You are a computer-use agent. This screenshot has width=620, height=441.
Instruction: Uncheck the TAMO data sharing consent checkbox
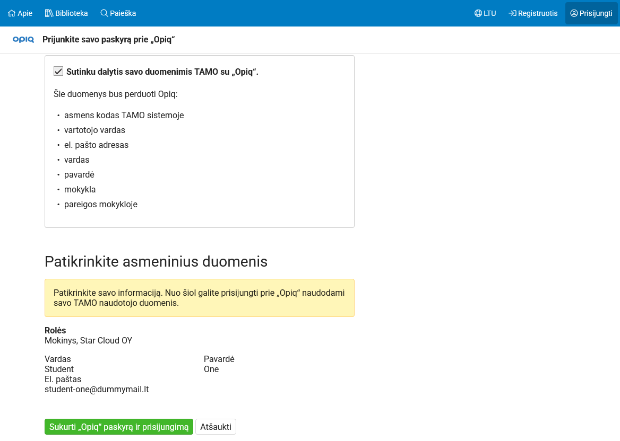tap(58, 72)
